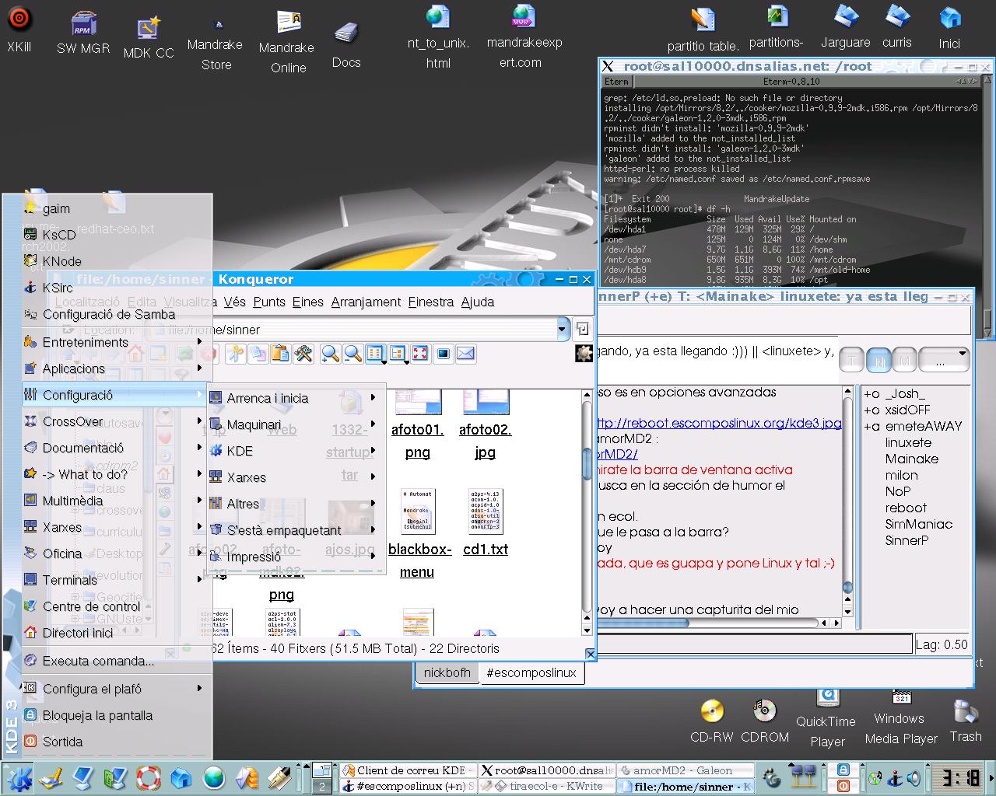Open the SW MGR desktop icon
Screen dimensions: 996x796
click(83, 33)
